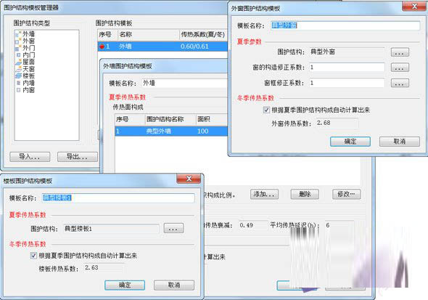Click 窗的构造修正系数 input field
Viewport: 428px width, 300px height.
click(x=347, y=68)
